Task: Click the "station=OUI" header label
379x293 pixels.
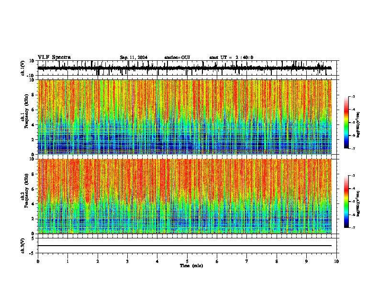Action: (x=177, y=57)
